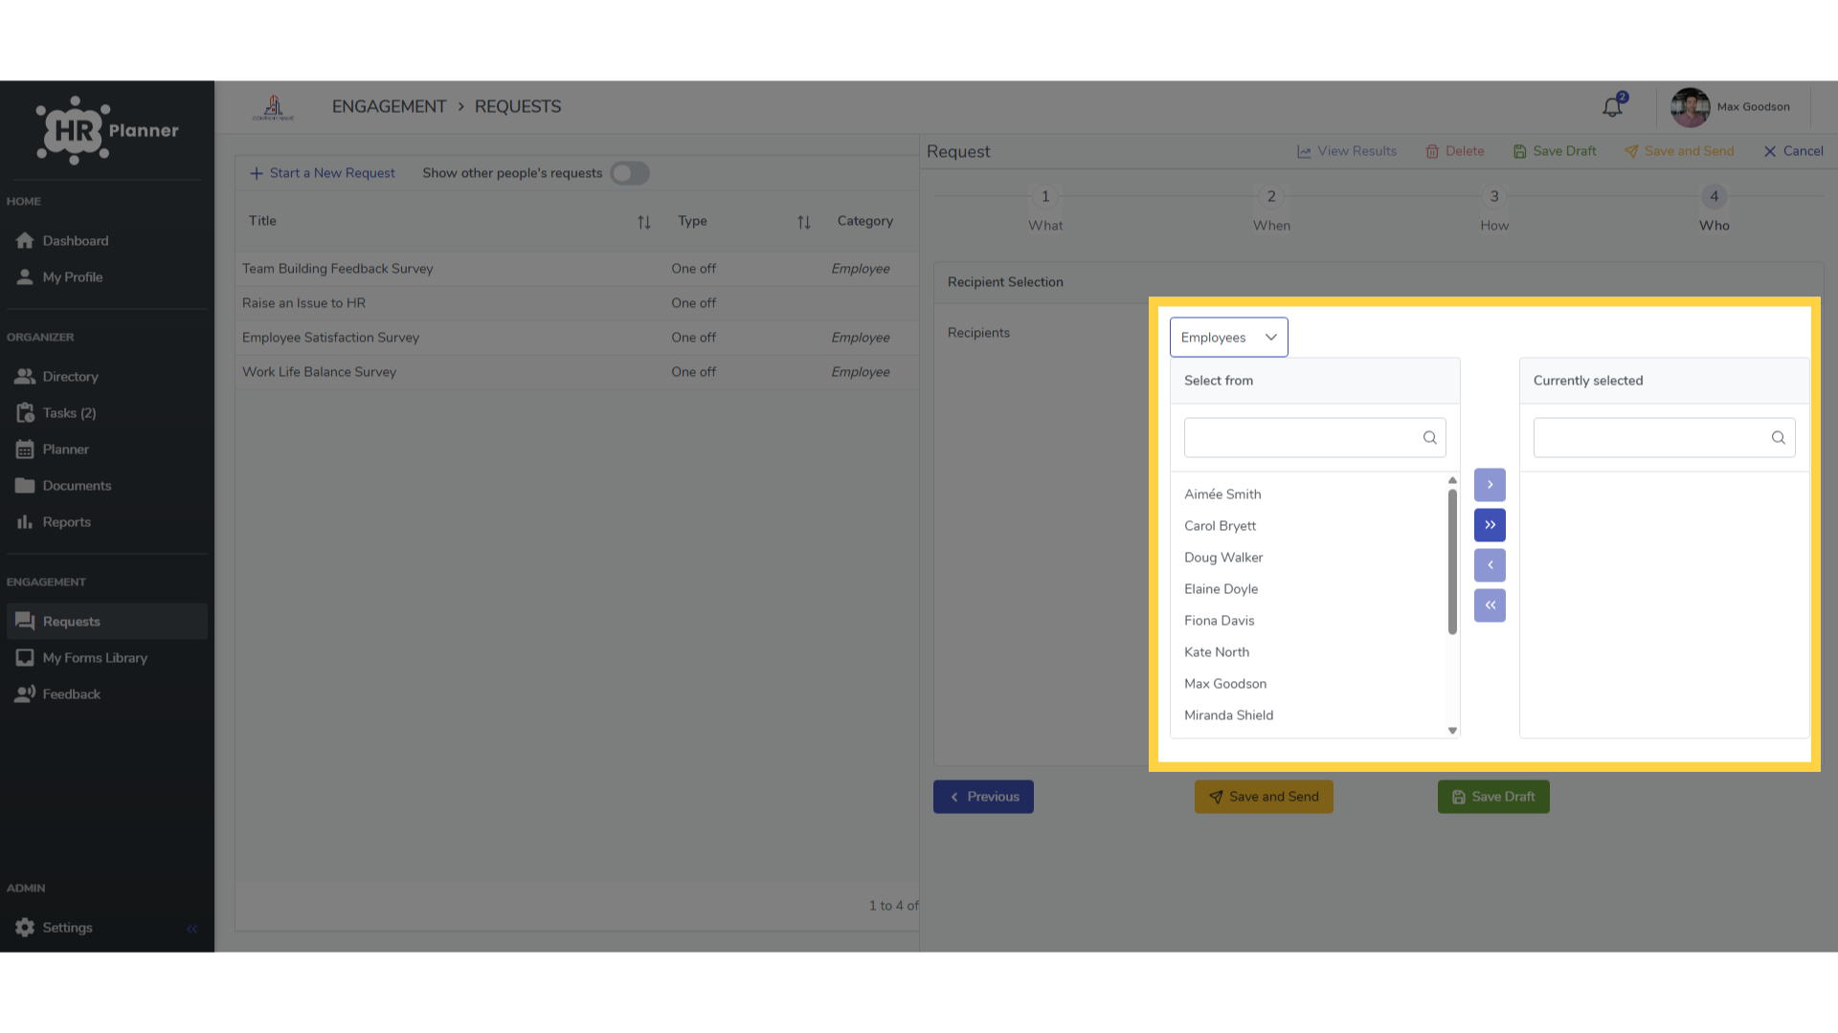Open Max Goodson profile avatar

coord(1690,107)
